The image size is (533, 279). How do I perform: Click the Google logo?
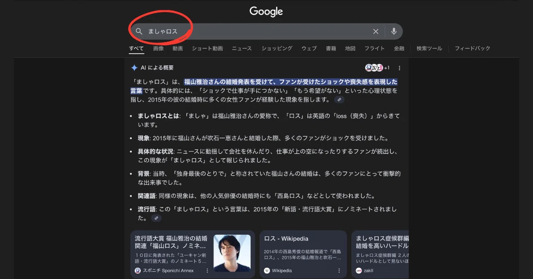click(x=266, y=11)
